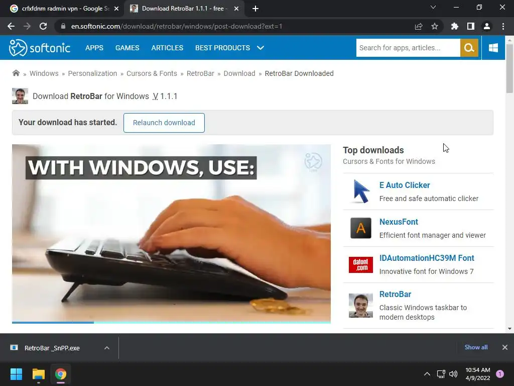Click the home breadcrumb icon

(16, 73)
